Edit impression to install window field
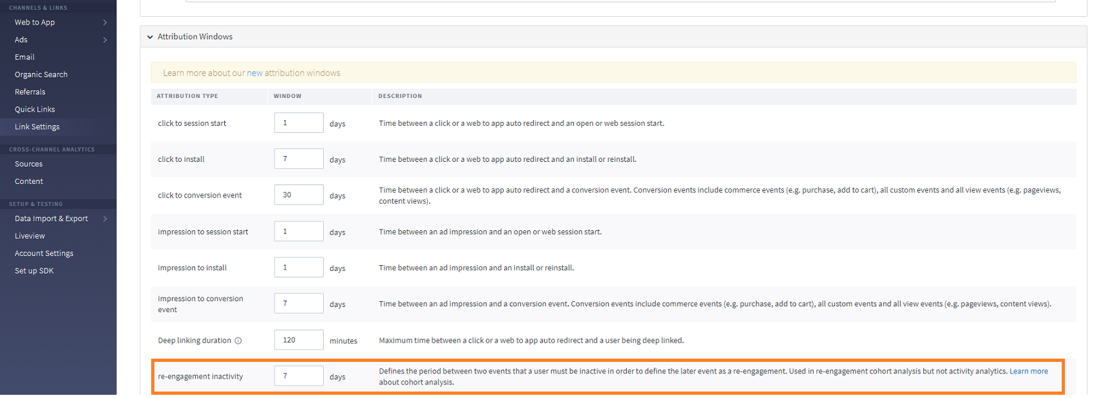 tap(299, 268)
